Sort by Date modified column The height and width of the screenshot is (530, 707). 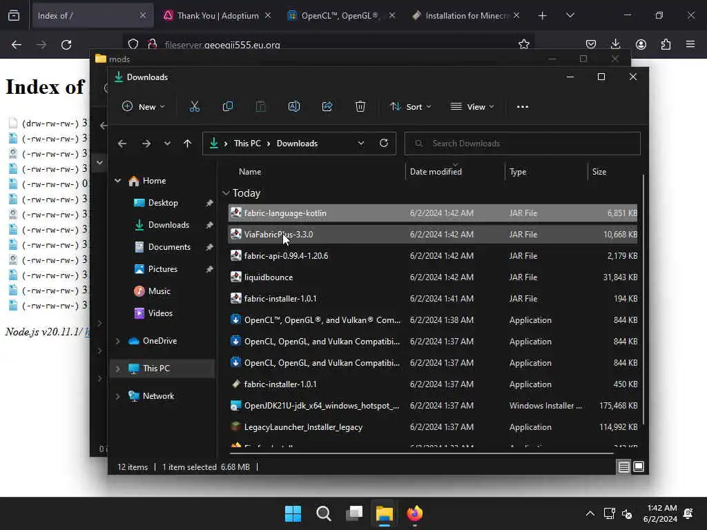[436, 172]
